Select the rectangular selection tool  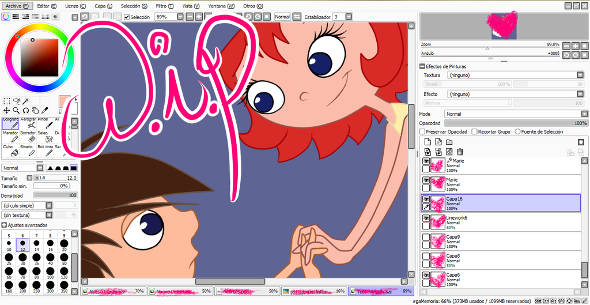click(x=7, y=101)
